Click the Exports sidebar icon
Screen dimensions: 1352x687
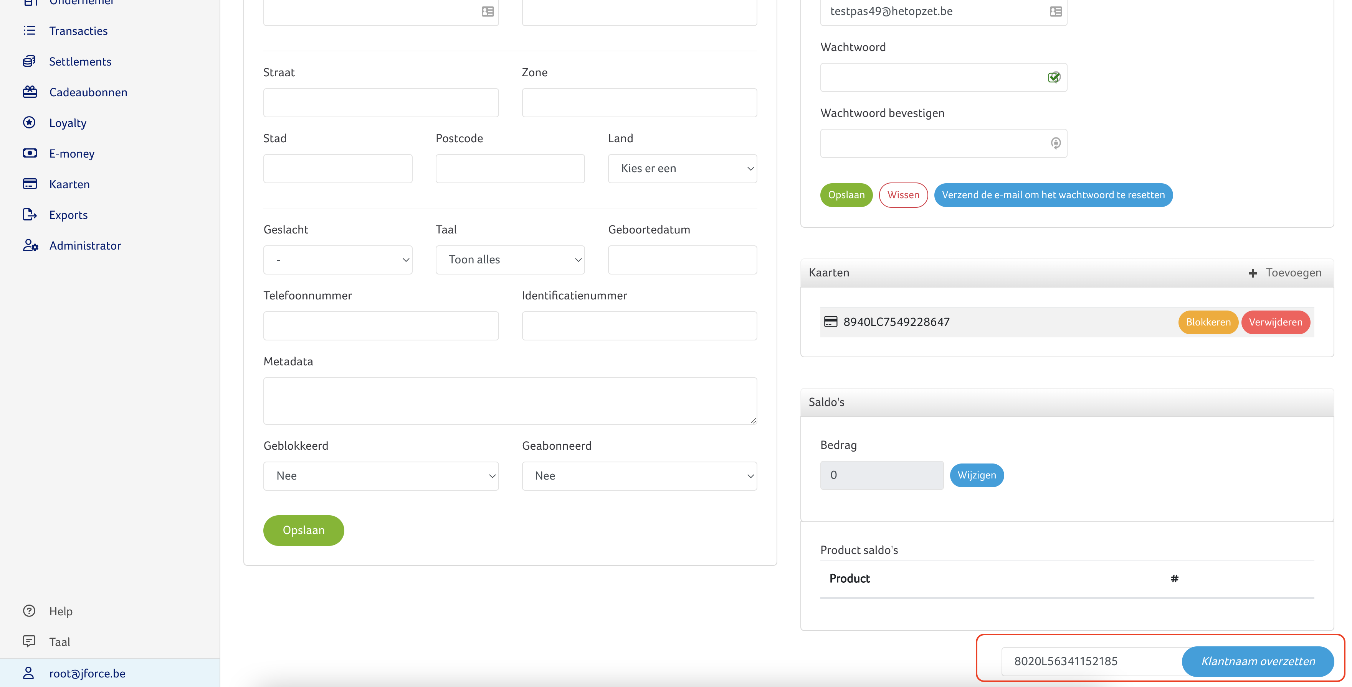[x=30, y=215]
